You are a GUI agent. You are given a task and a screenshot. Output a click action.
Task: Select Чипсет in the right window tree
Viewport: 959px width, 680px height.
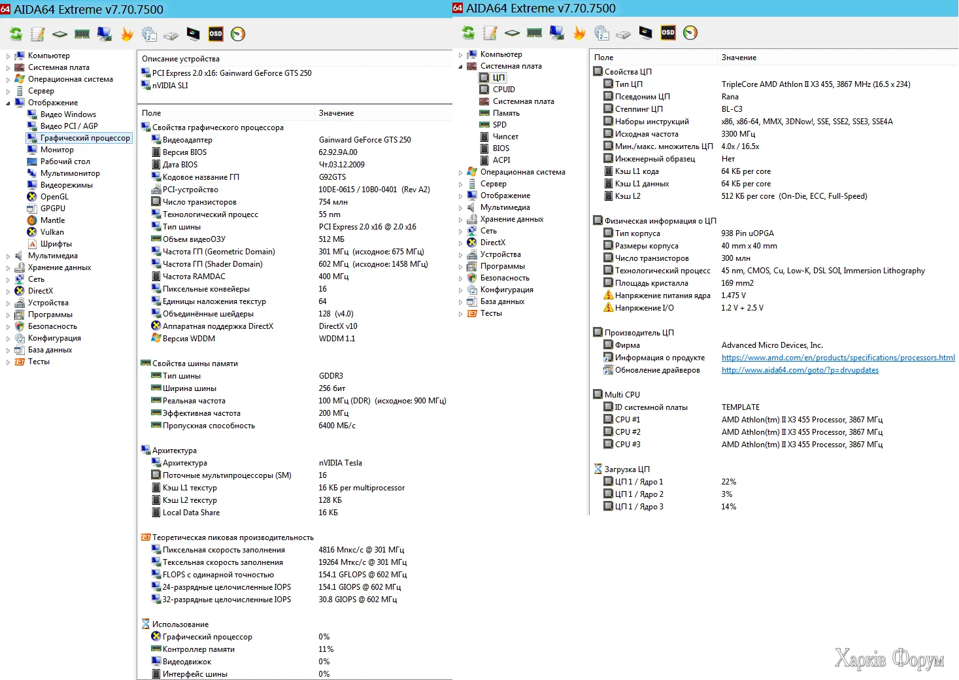click(505, 137)
